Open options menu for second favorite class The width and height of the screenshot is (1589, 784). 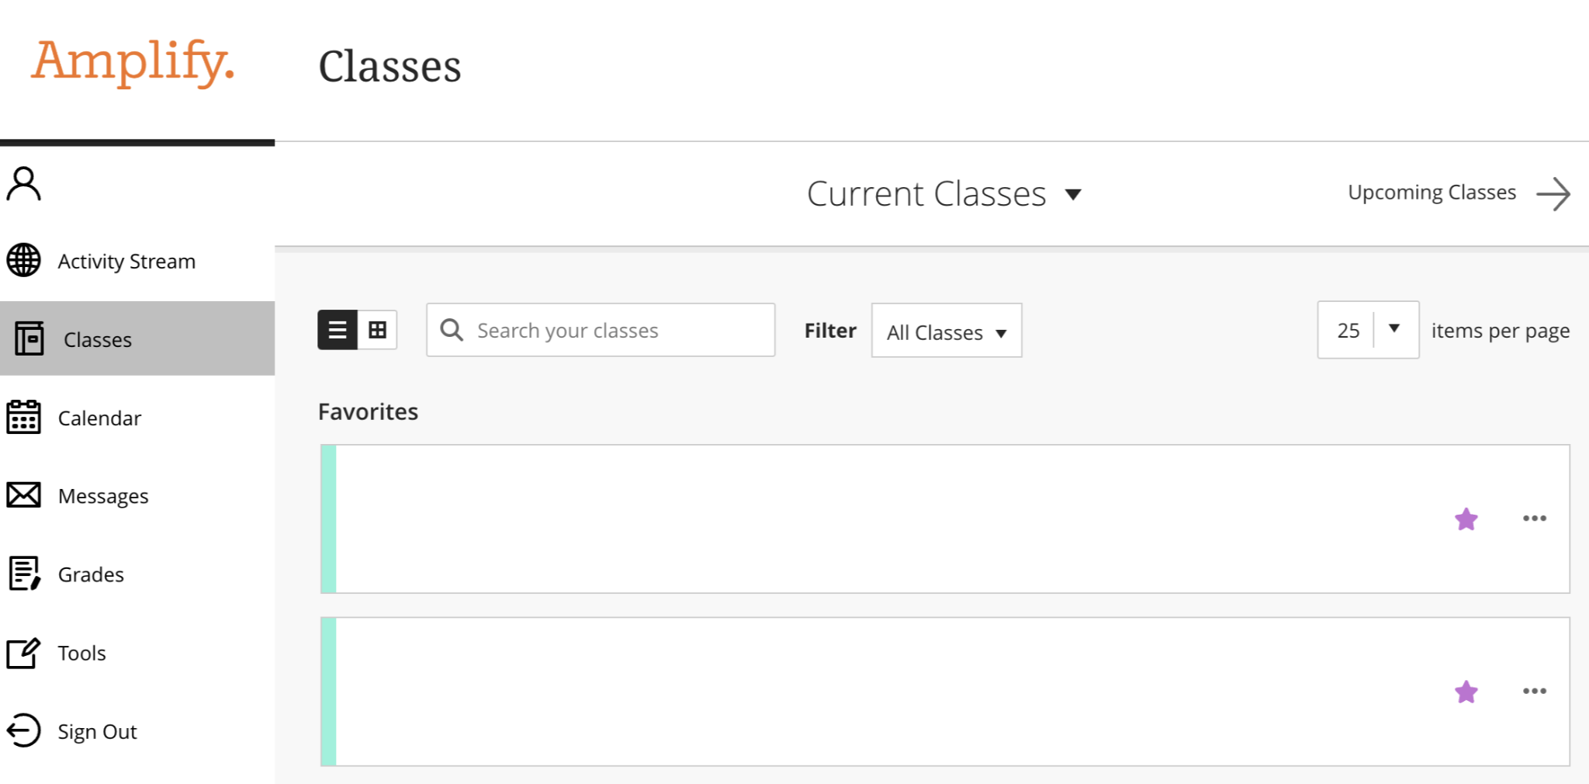click(1534, 691)
